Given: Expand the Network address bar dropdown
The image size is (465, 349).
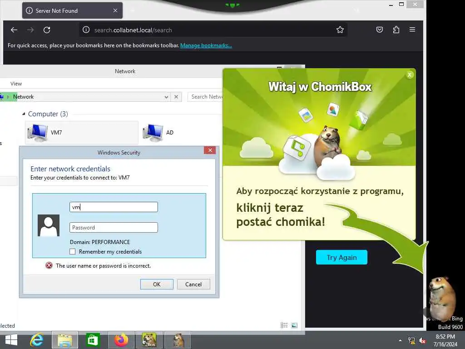Looking at the screenshot, I should coord(166,97).
